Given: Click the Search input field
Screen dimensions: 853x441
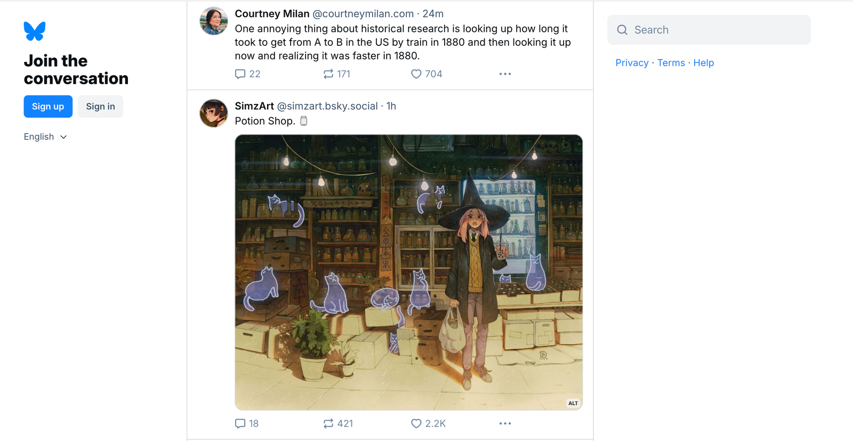Looking at the screenshot, I should coord(714,30).
